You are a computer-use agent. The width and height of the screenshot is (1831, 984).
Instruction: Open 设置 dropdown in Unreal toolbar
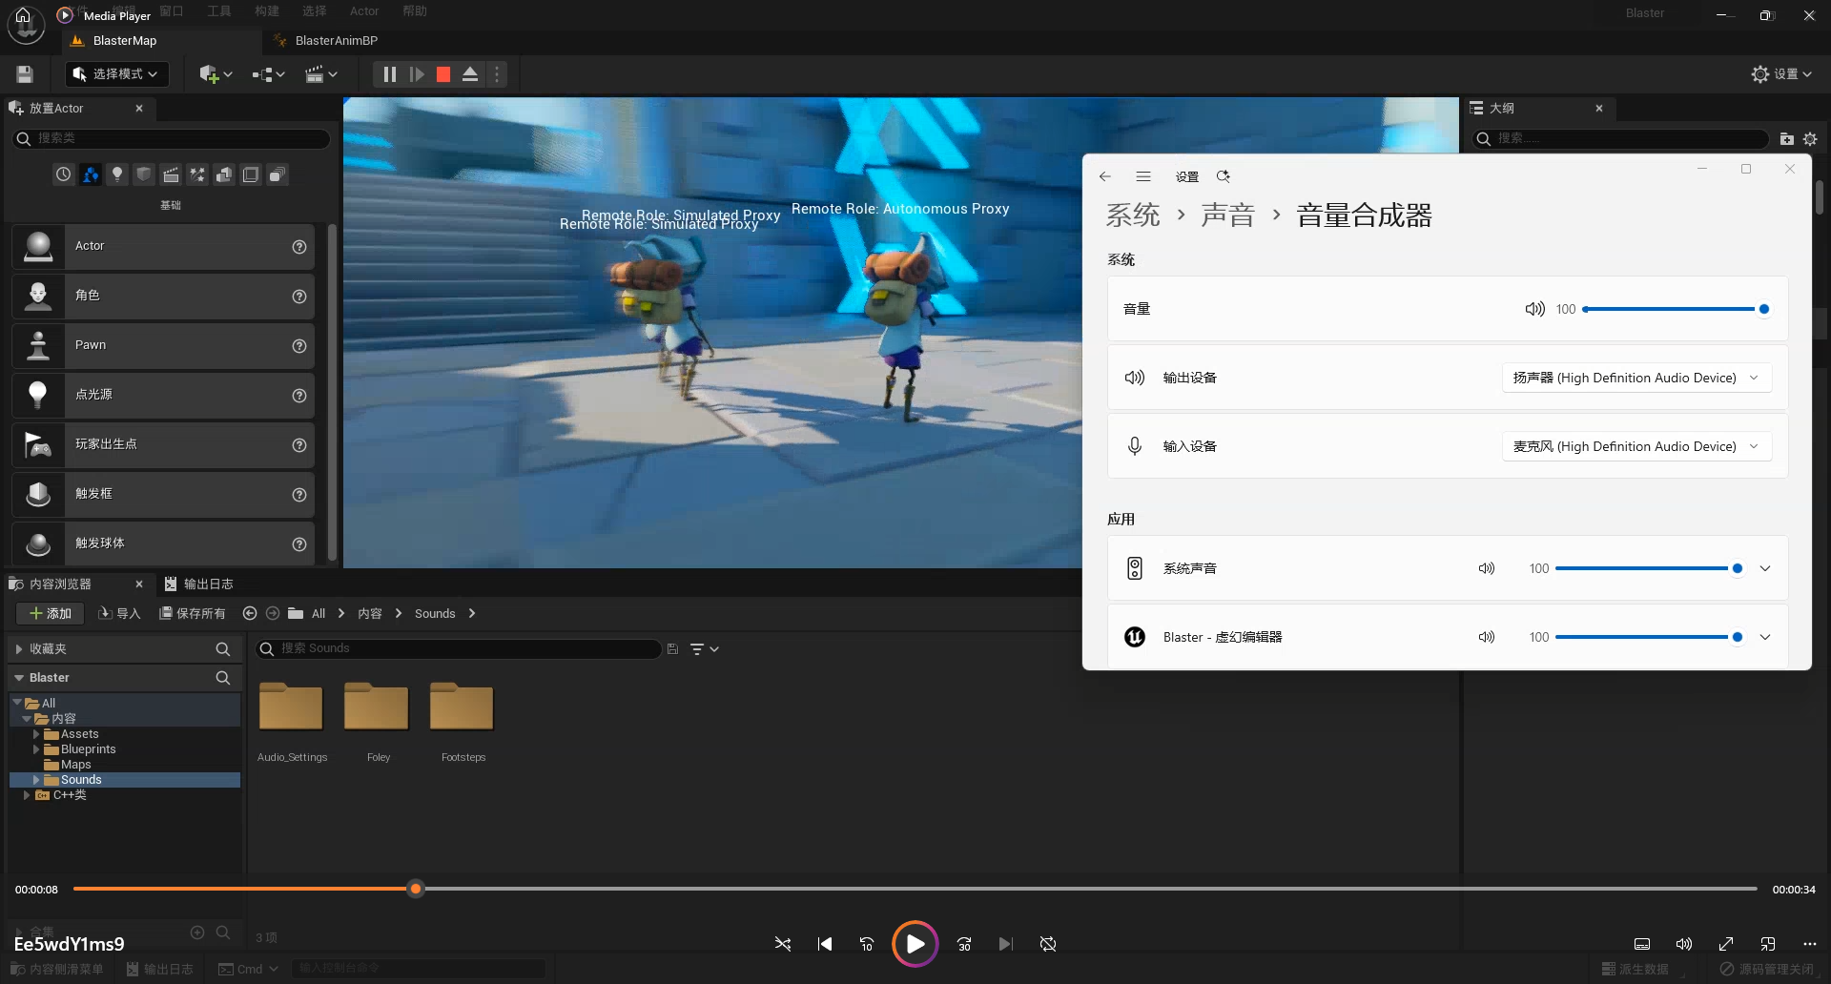[x=1781, y=74]
